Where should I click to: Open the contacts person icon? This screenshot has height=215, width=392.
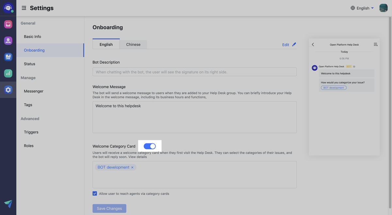pyautogui.click(x=8, y=41)
